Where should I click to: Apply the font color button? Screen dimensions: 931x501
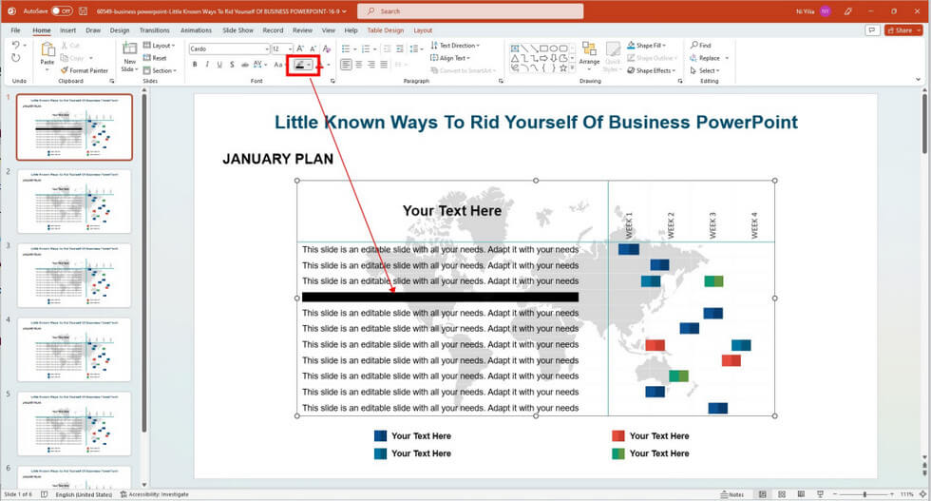(319, 65)
